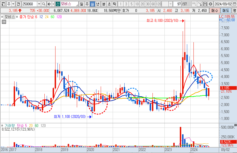The width and height of the screenshot is (237, 153).
Task: Click the 매도 sell button
Action: (x=226, y=10)
